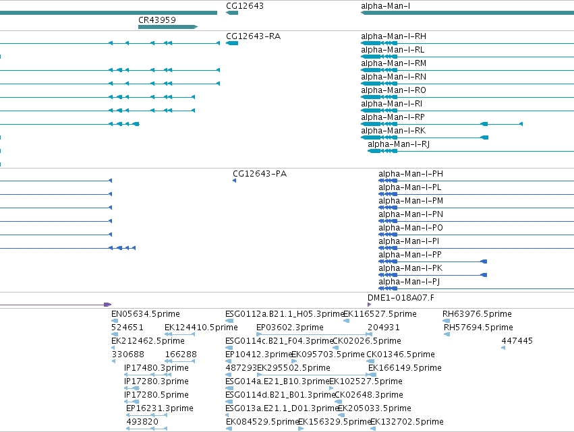Viewport: 574px width, 432px height.
Task: Select EST EK095703.5prime
Action: pyautogui.click(x=328, y=354)
